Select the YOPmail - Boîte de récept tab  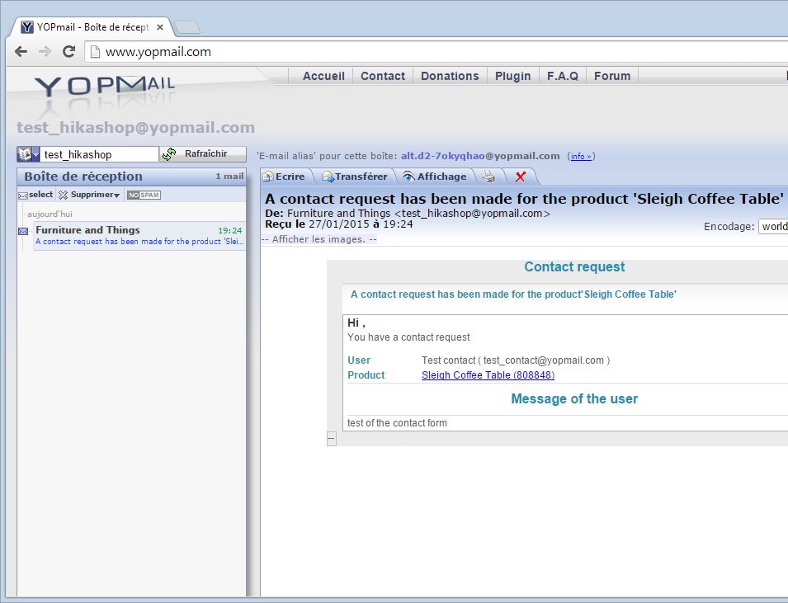(92, 27)
